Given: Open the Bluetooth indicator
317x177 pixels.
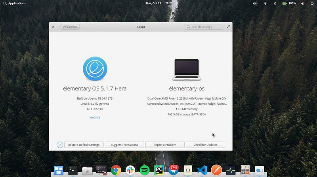Looking at the screenshot, I should pos(275,4).
